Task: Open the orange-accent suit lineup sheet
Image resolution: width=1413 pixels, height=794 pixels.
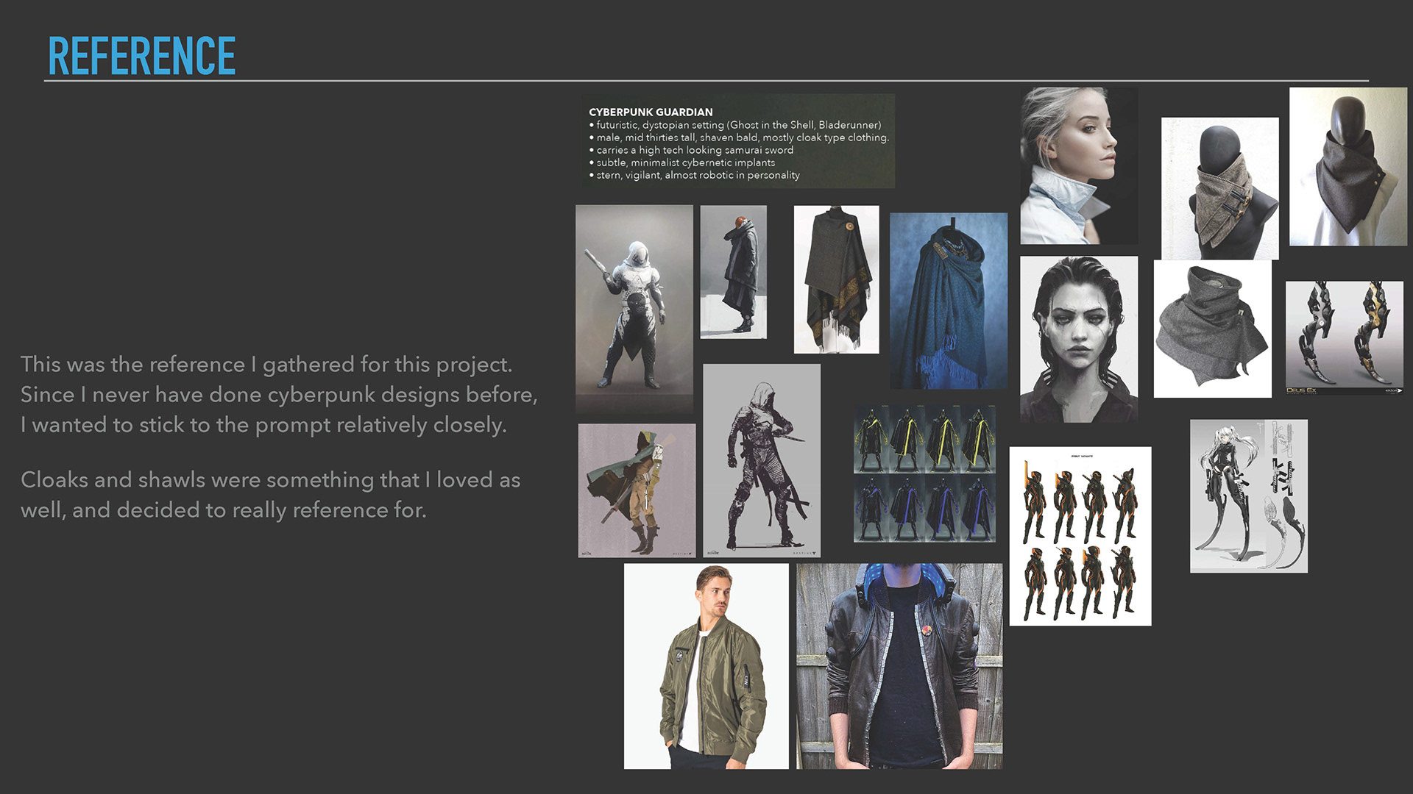Action: click(x=1080, y=536)
